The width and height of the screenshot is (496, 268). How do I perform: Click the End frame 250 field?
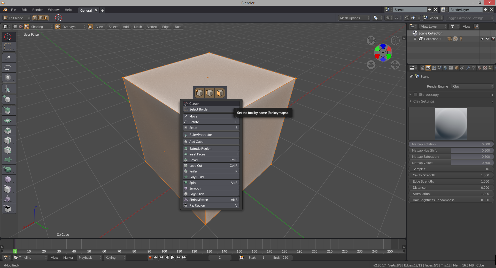281,257
